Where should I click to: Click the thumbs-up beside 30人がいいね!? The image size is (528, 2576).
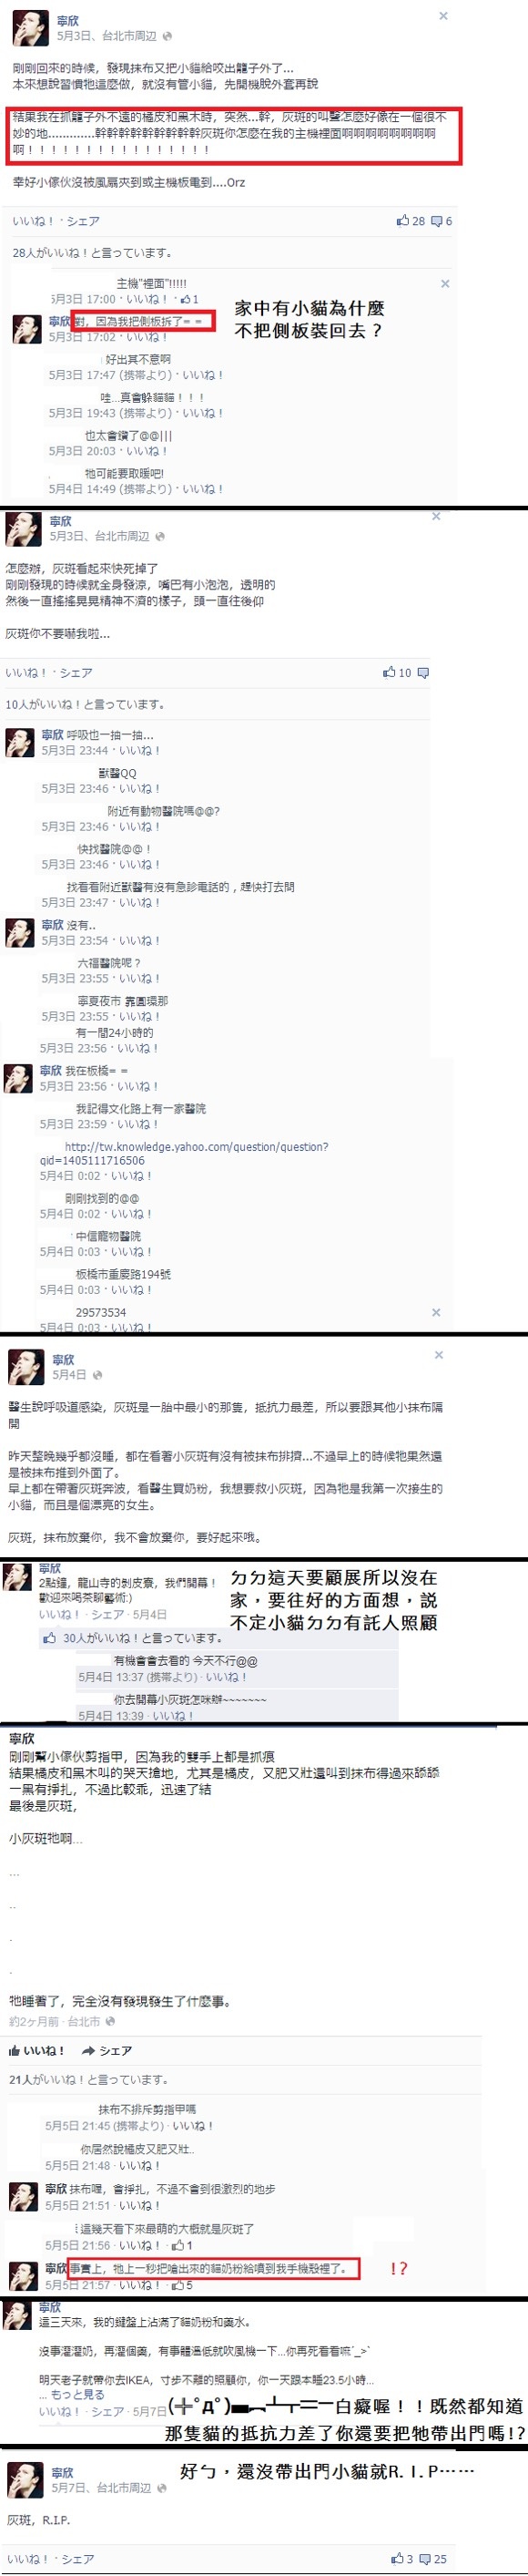tap(49, 1638)
